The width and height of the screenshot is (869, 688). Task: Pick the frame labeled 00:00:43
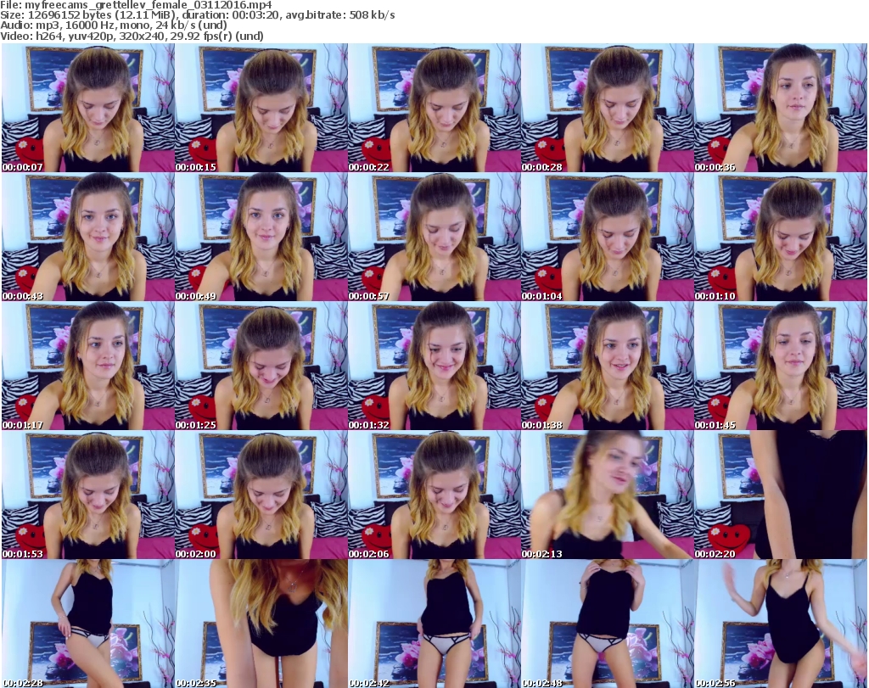click(x=87, y=237)
